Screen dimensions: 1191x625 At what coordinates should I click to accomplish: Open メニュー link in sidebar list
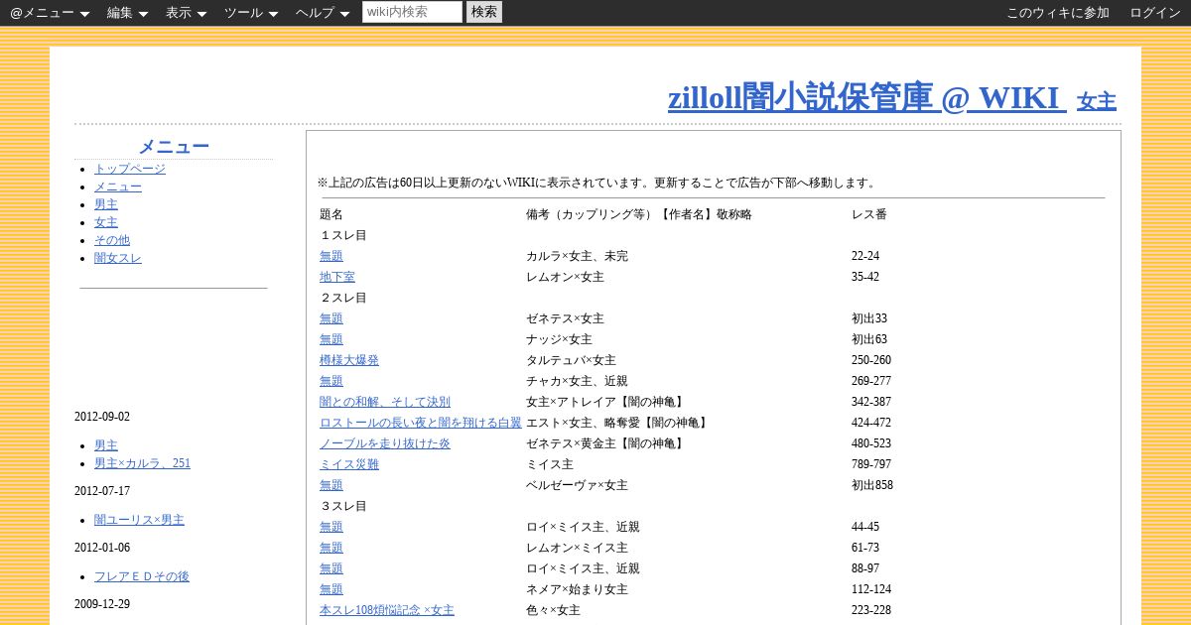118,187
